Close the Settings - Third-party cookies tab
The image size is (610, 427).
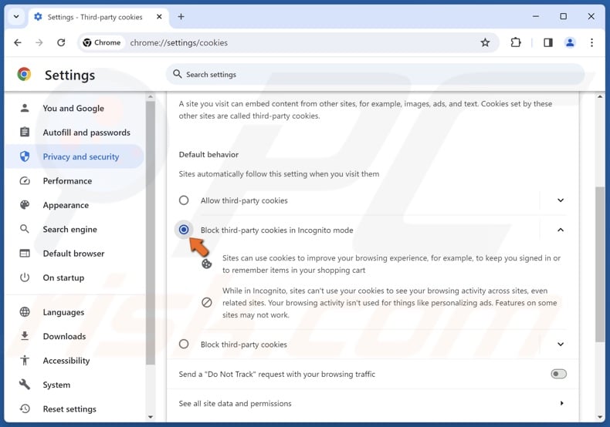point(159,17)
